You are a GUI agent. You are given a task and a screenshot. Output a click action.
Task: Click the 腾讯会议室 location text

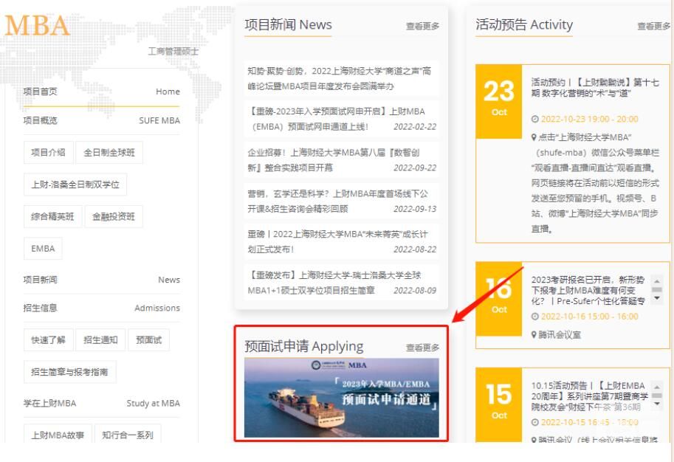[560, 334]
